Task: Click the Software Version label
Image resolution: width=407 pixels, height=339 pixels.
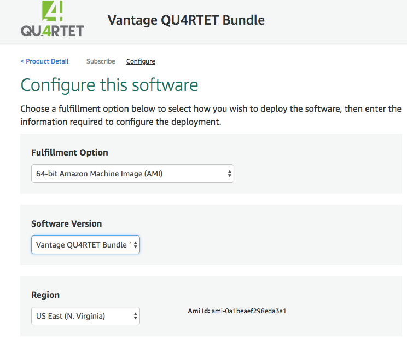Action: pos(66,223)
